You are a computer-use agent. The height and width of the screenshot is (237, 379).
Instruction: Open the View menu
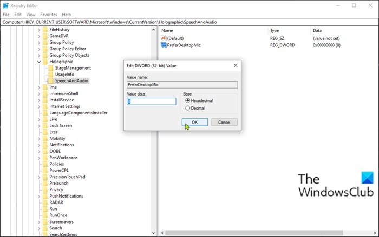[31, 15]
